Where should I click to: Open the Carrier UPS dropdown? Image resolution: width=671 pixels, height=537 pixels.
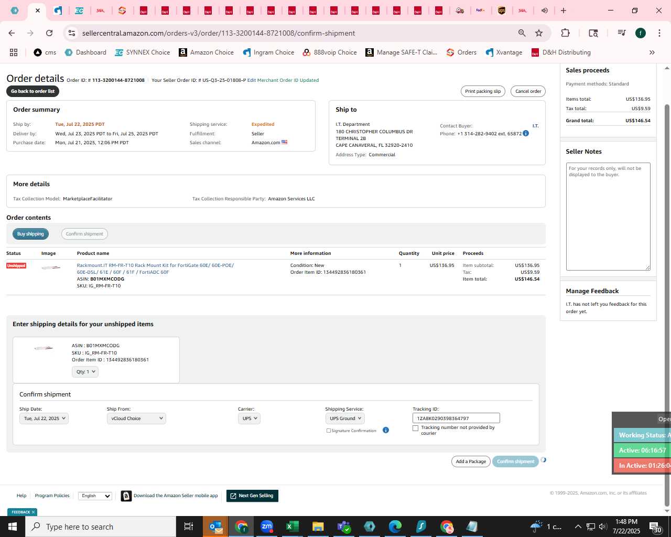pyautogui.click(x=249, y=418)
